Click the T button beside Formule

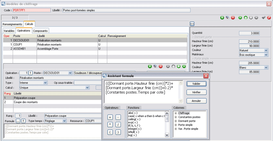click(23, 121)
